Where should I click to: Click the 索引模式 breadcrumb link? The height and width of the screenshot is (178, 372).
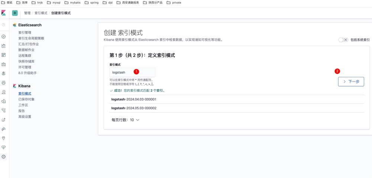click(x=41, y=13)
